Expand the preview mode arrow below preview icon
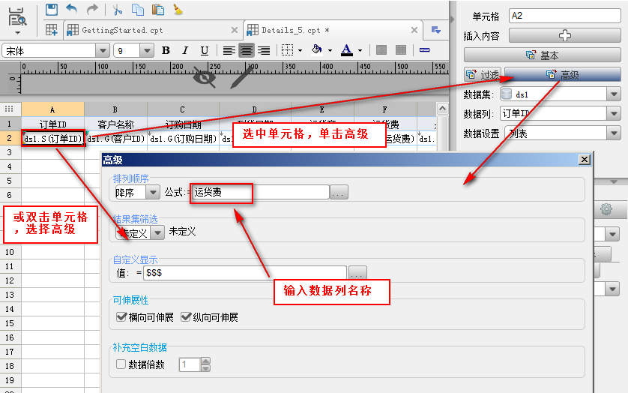 pyautogui.click(x=17, y=32)
